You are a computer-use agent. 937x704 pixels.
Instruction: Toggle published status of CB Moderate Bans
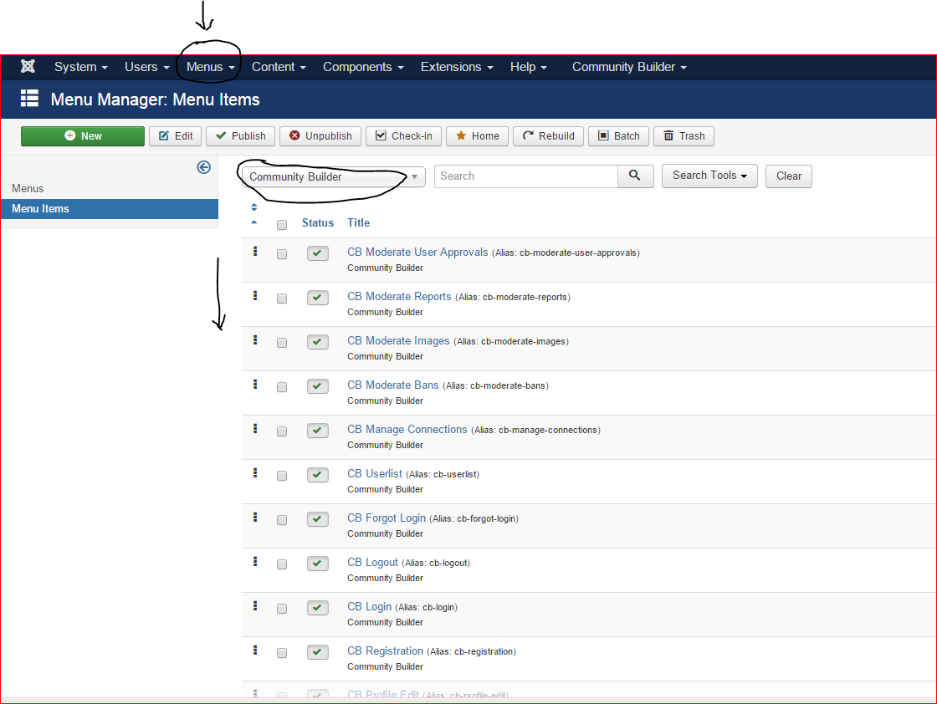coord(317,385)
